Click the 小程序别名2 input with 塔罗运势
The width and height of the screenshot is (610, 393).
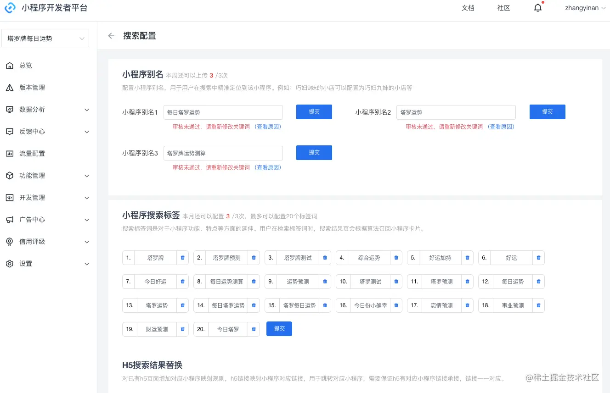pos(456,112)
